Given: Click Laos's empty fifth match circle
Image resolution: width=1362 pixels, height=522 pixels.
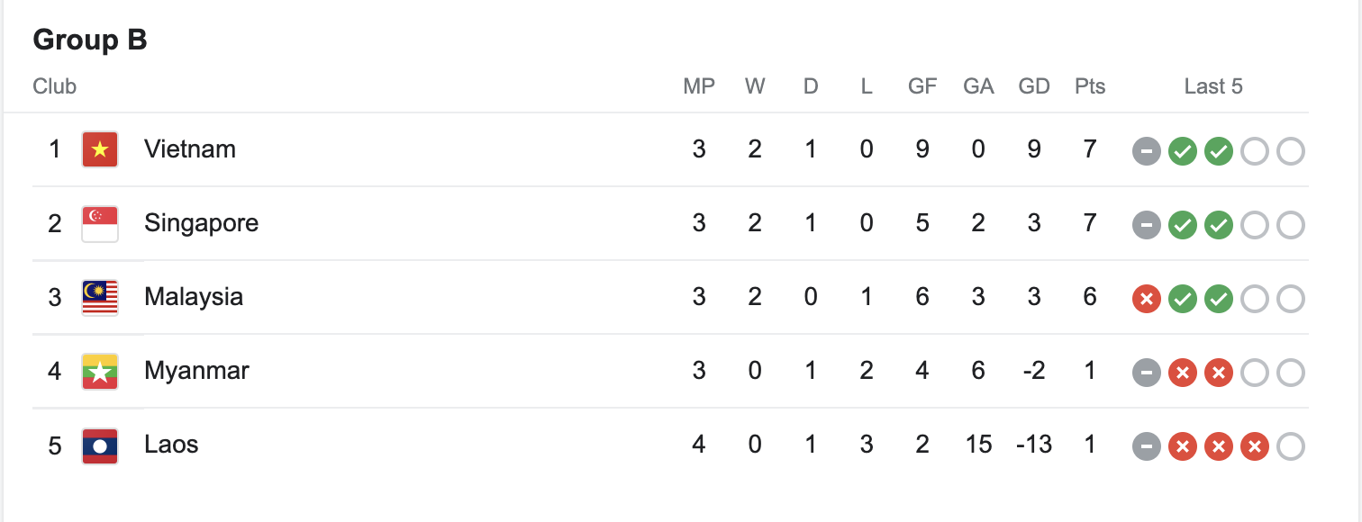Looking at the screenshot, I should [1291, 446].
